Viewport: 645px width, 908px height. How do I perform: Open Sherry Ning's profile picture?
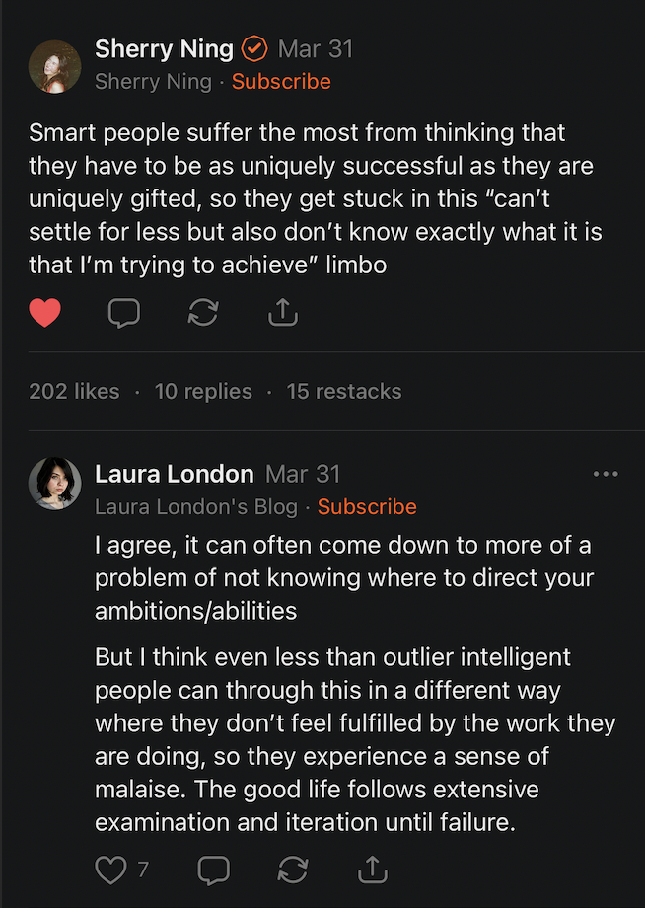(55, 66)
